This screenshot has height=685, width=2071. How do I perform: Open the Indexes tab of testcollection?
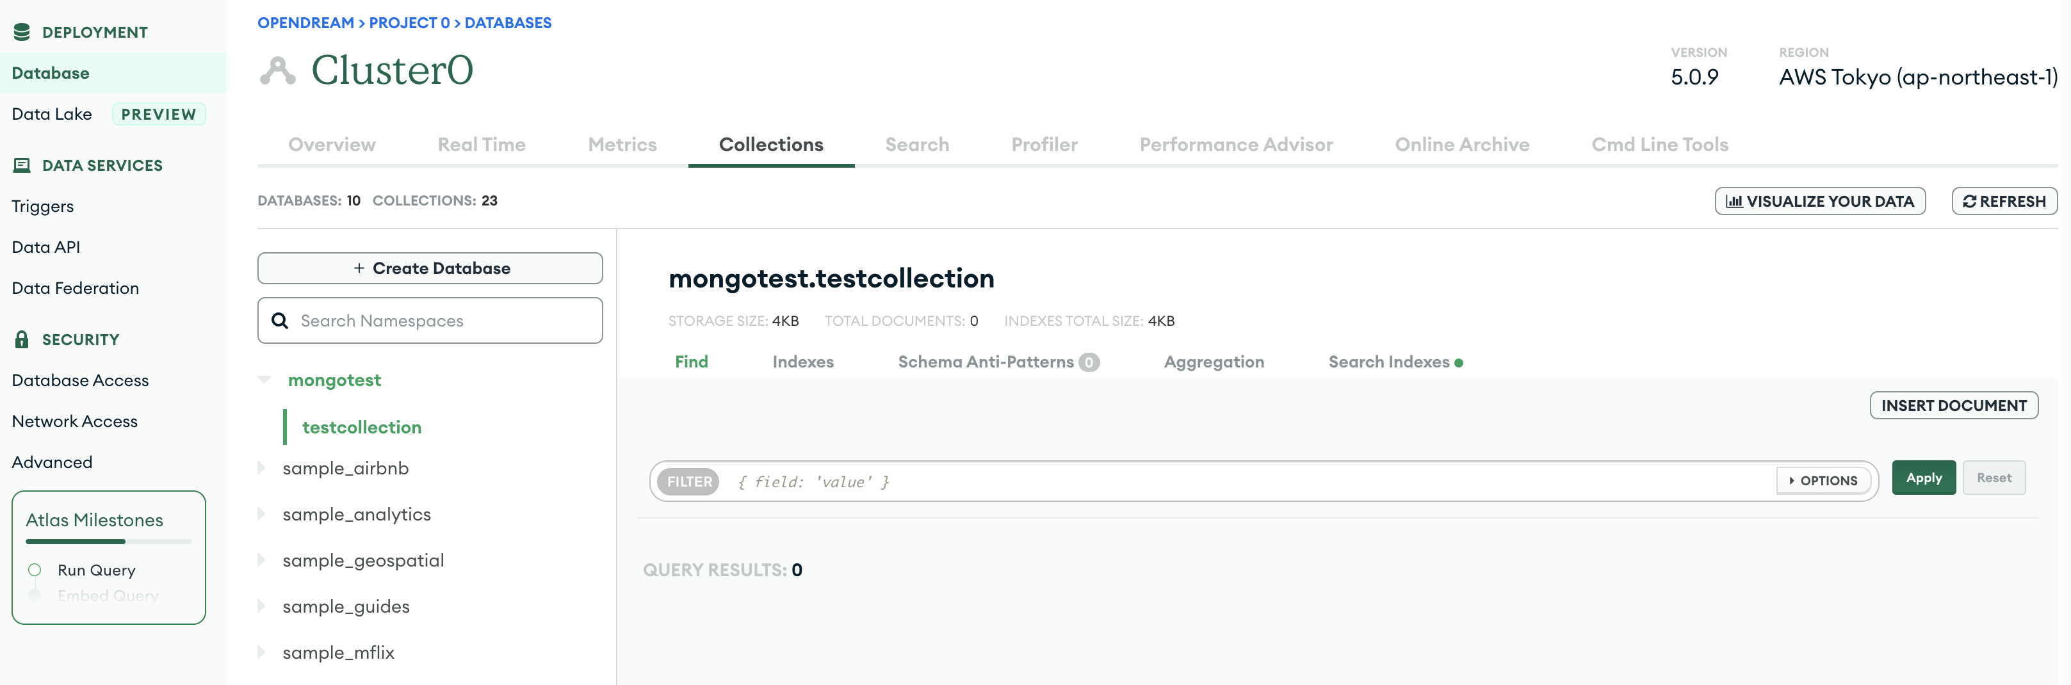802,362
